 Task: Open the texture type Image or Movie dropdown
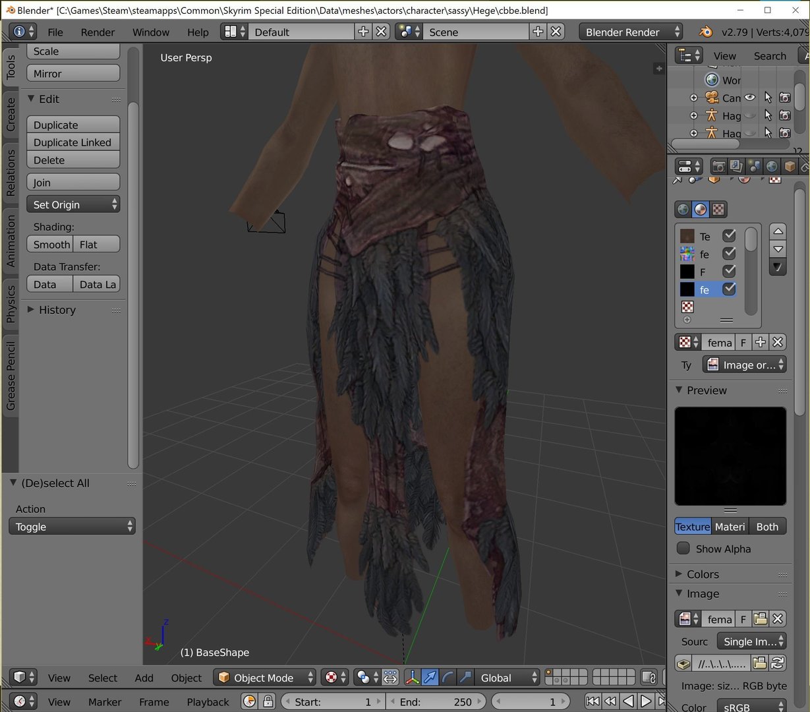(x=745, y=365)
